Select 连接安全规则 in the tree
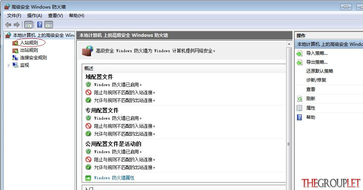This screenshot has width=363, height=190. 33,57
